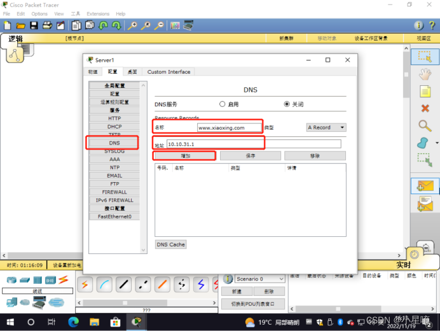
Task: Click the Print icon in toolbar
Action: (47, 25)
